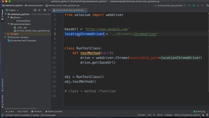
Task: Click the PyCharm 2019.3.4 available update message
Action: point(31,115)
